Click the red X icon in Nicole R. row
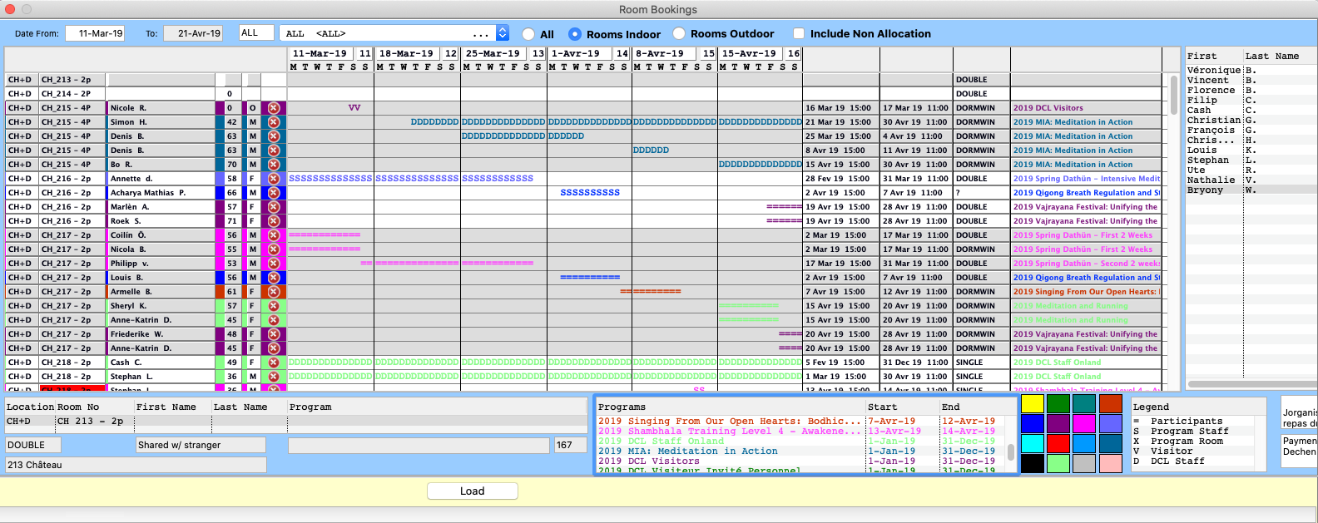This screenshot has height=523, width=1318. point(273,108)
